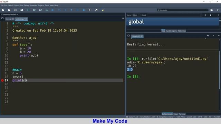Image resolution: width=221 pixels, height=124 pixels.
Task: Open the editor pane options menu
Action: [123, 18]
